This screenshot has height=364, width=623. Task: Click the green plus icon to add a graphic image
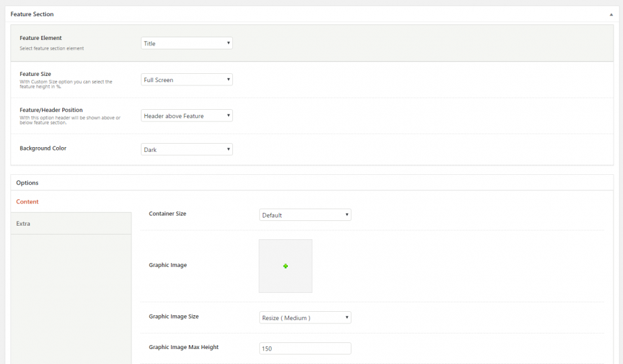point(285,266)
